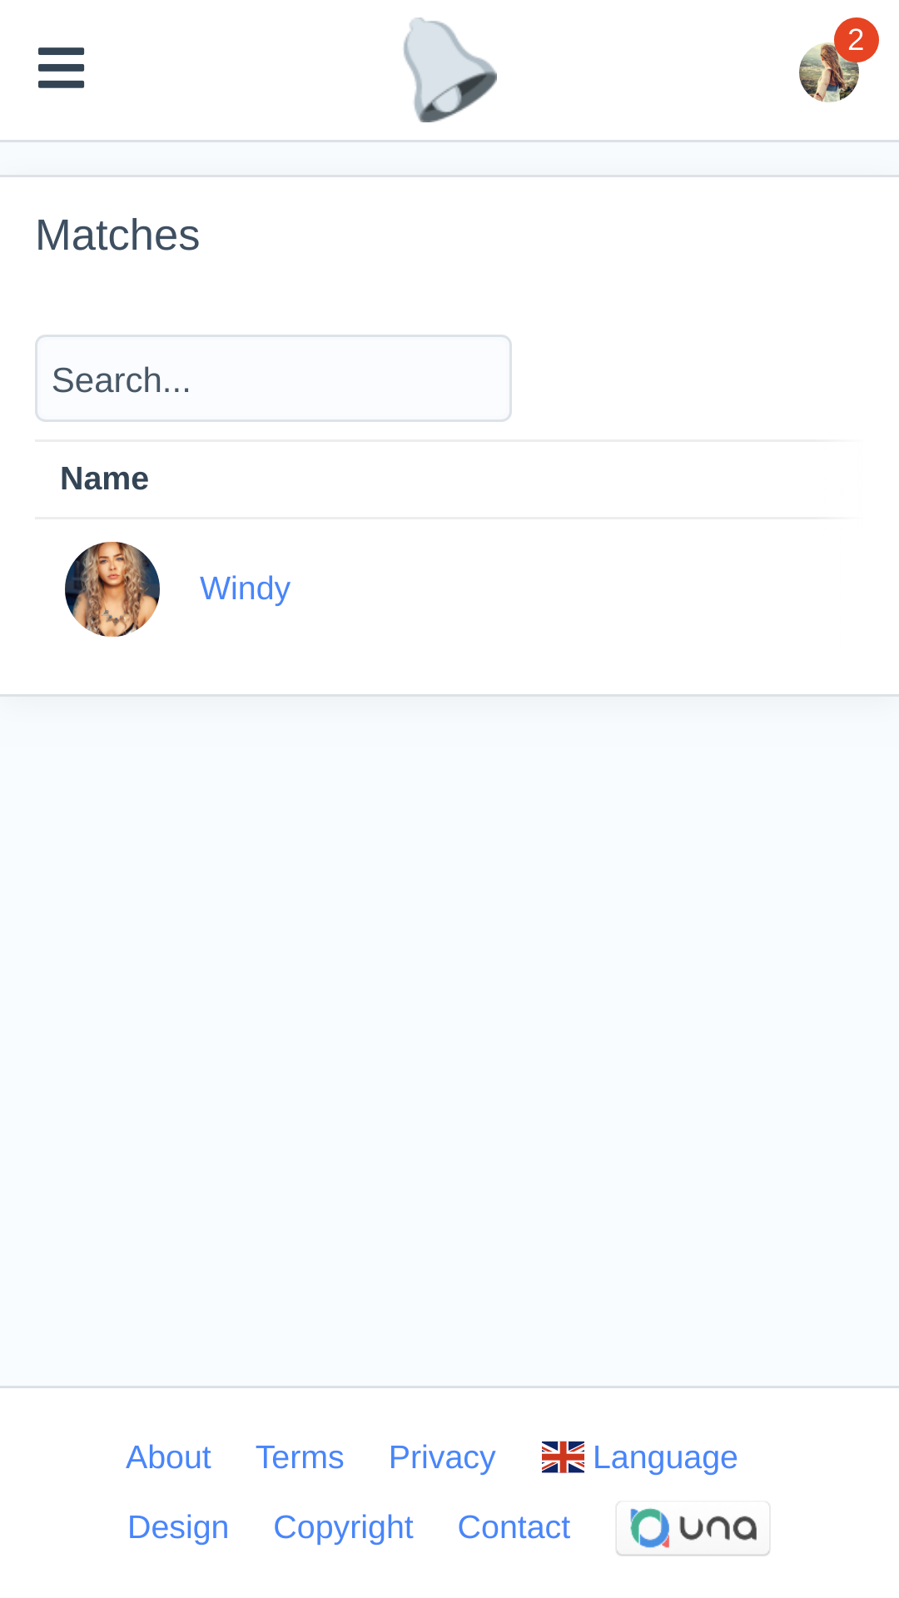Focus the Search matches field
This screenshot has width=899, height=1598.
(273, 379)
